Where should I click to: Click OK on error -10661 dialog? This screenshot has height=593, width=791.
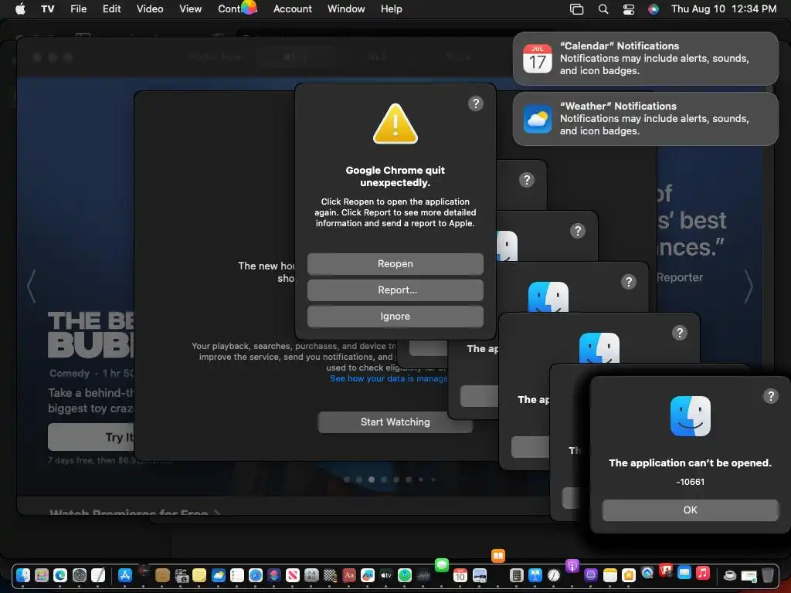pyautogui.click(x=690, y=510)
